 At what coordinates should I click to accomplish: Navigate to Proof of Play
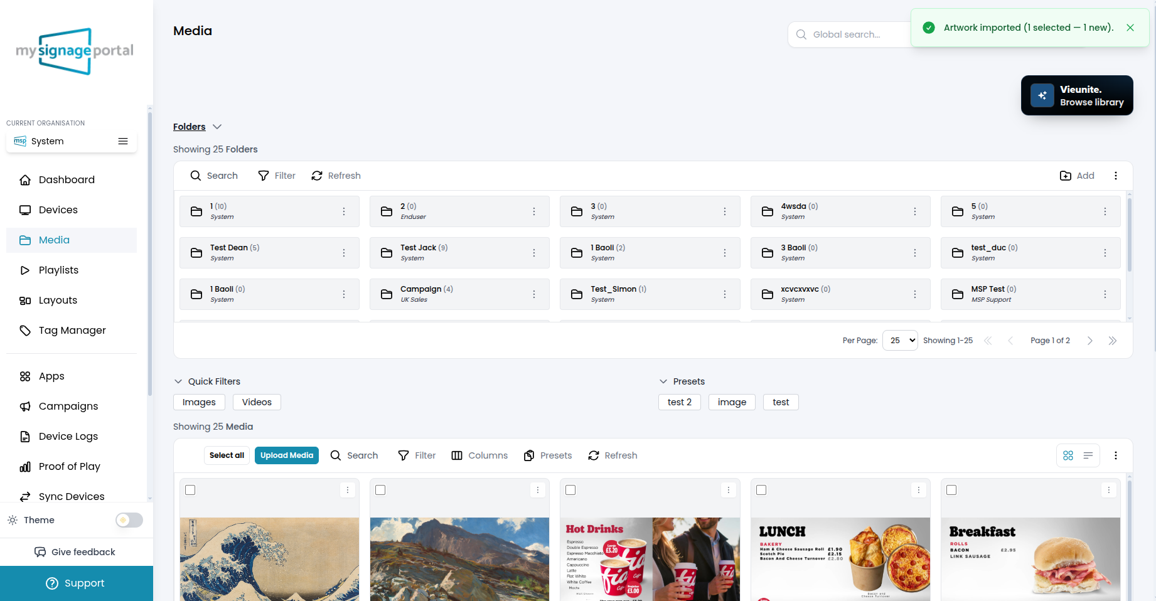(x=72, y=467)
